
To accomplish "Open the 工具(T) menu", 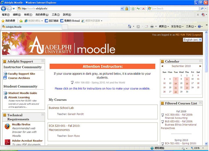I will click(56, 15).
